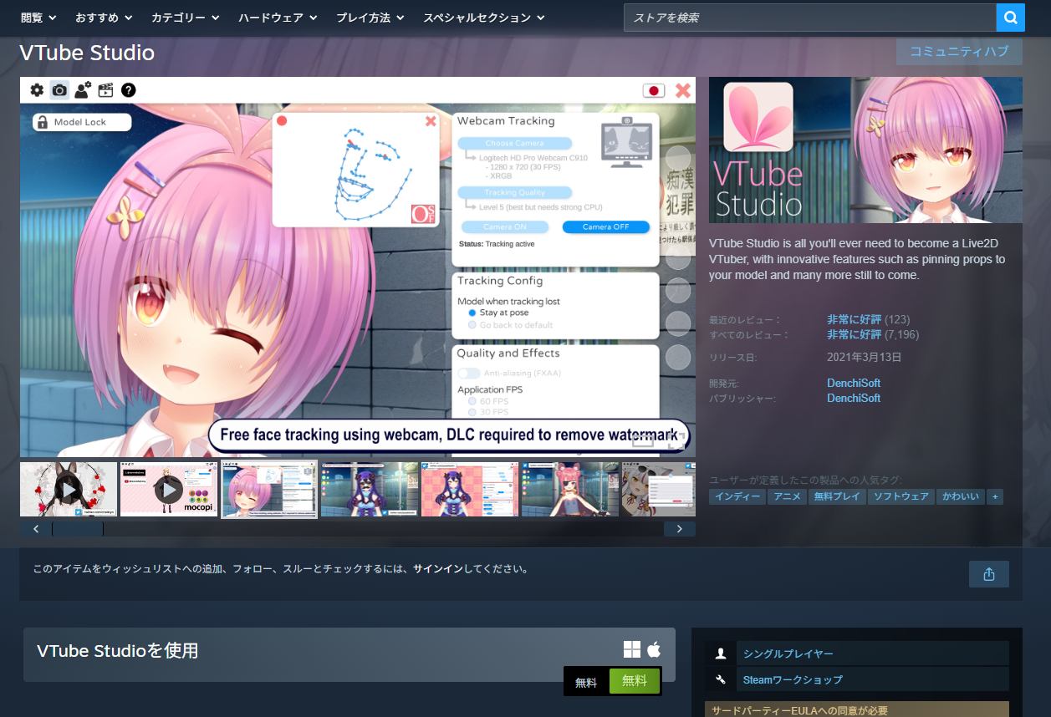Click the blue search magnifier button
The height and width of the screenshot is (717, 1051).
(x=1010, y=17)
